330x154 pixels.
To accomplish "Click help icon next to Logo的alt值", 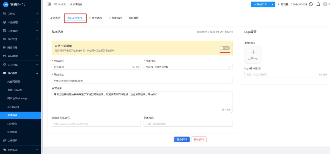I will (x=260, y=69).
